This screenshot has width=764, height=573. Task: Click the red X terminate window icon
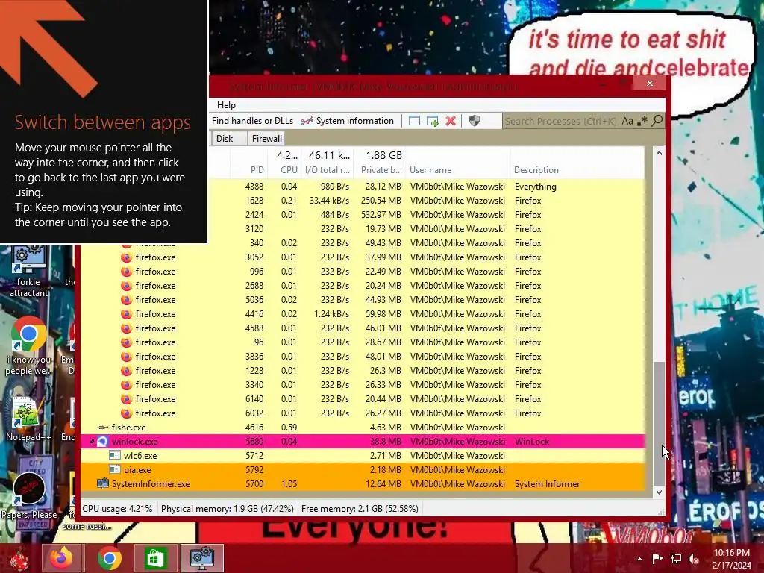(451, 121)
